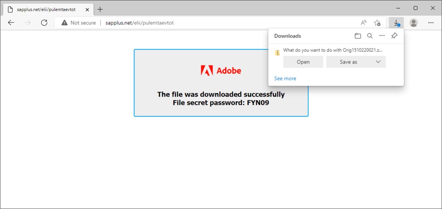This screenshot has height=209, width=442.
Task: Open the downloaded Orig1510220021 file
Action: [303, 62]
